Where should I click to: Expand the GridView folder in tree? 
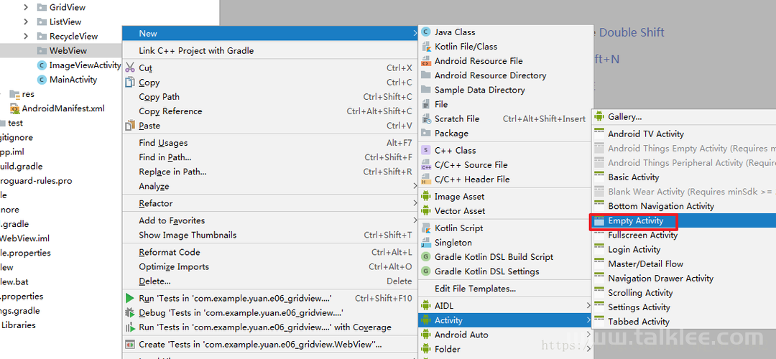[x=27, y=7]
